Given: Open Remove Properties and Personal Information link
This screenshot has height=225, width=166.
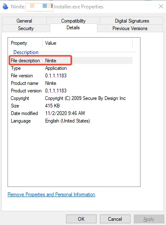Looking at the screenshot, I should click(51, 194).
